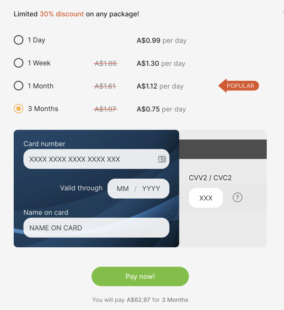Click the orange POPULAR badge

point(240,86)
